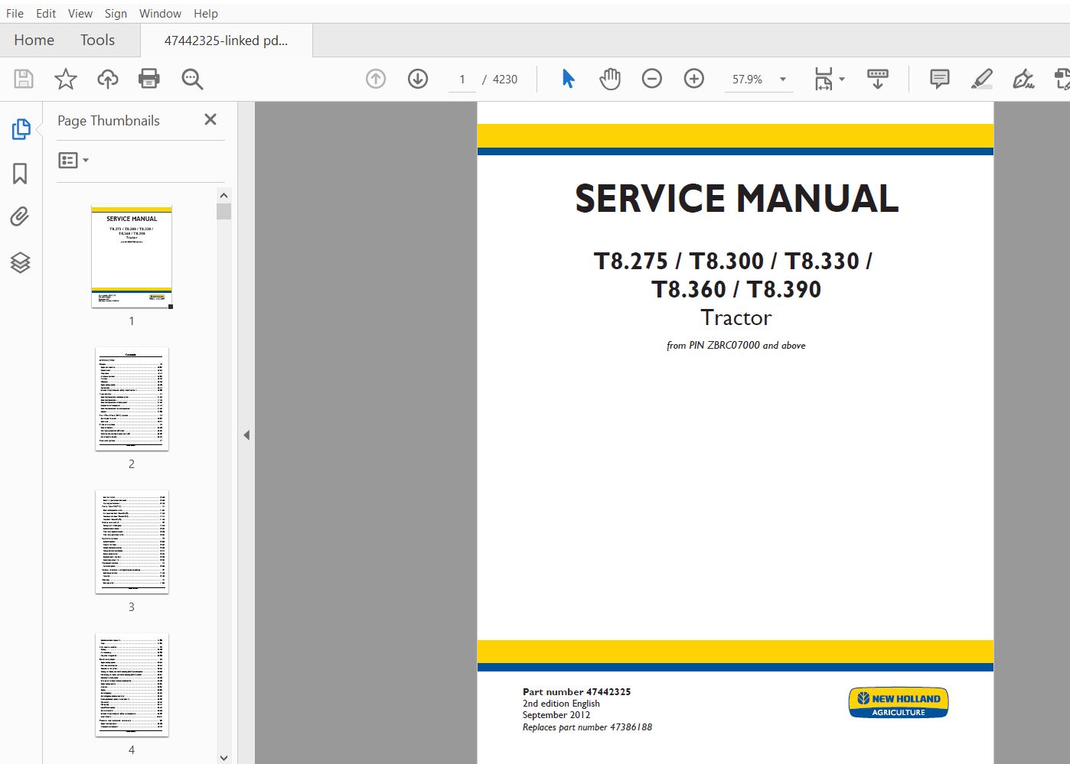Click the 'Part number 47442325' text
Image resolution: width=1070 pixels, height=764 pixels.
(576, 691)
